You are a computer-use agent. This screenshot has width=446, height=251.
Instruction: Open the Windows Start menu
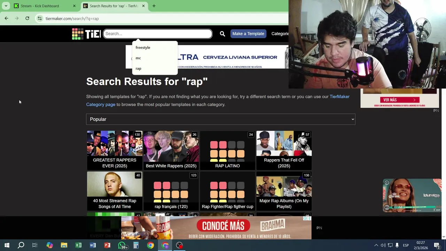tap(7, 245)
